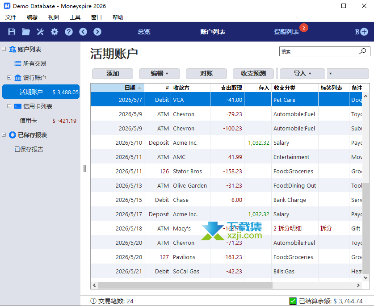Go back with left arrow icon
Image resolution: width=374 pixels, height=306 pixels.
[83, 32]
